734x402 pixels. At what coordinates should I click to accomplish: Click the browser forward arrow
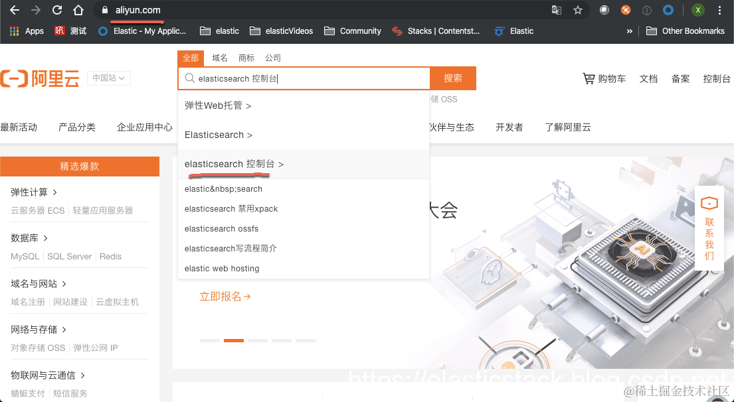pyautogui.click(x=36, y=10)
